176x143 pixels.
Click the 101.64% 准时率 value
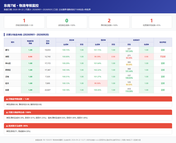[x=98, y=63]
